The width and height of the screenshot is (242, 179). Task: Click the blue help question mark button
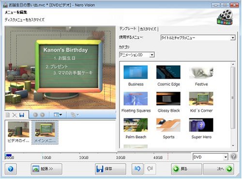pos(11,169)
